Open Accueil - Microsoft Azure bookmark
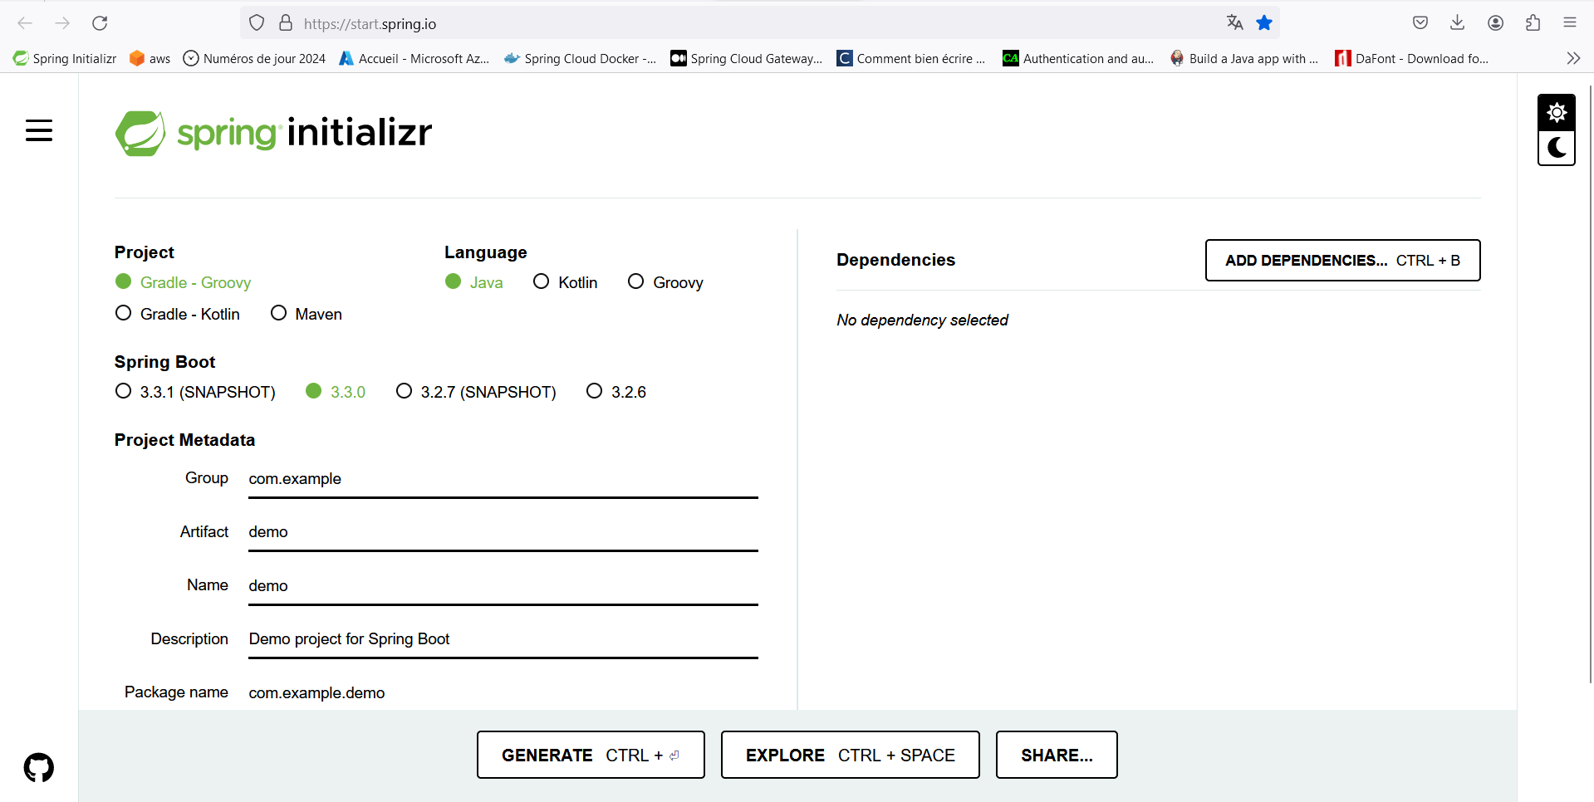 pyautogui.click(x=414, y=58)
